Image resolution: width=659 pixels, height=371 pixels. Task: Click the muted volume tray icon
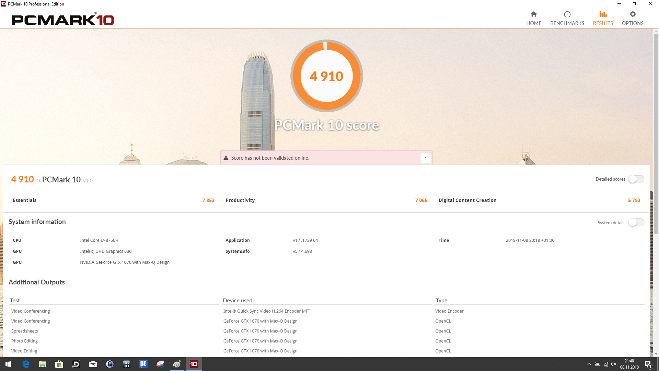click(614, 364)
